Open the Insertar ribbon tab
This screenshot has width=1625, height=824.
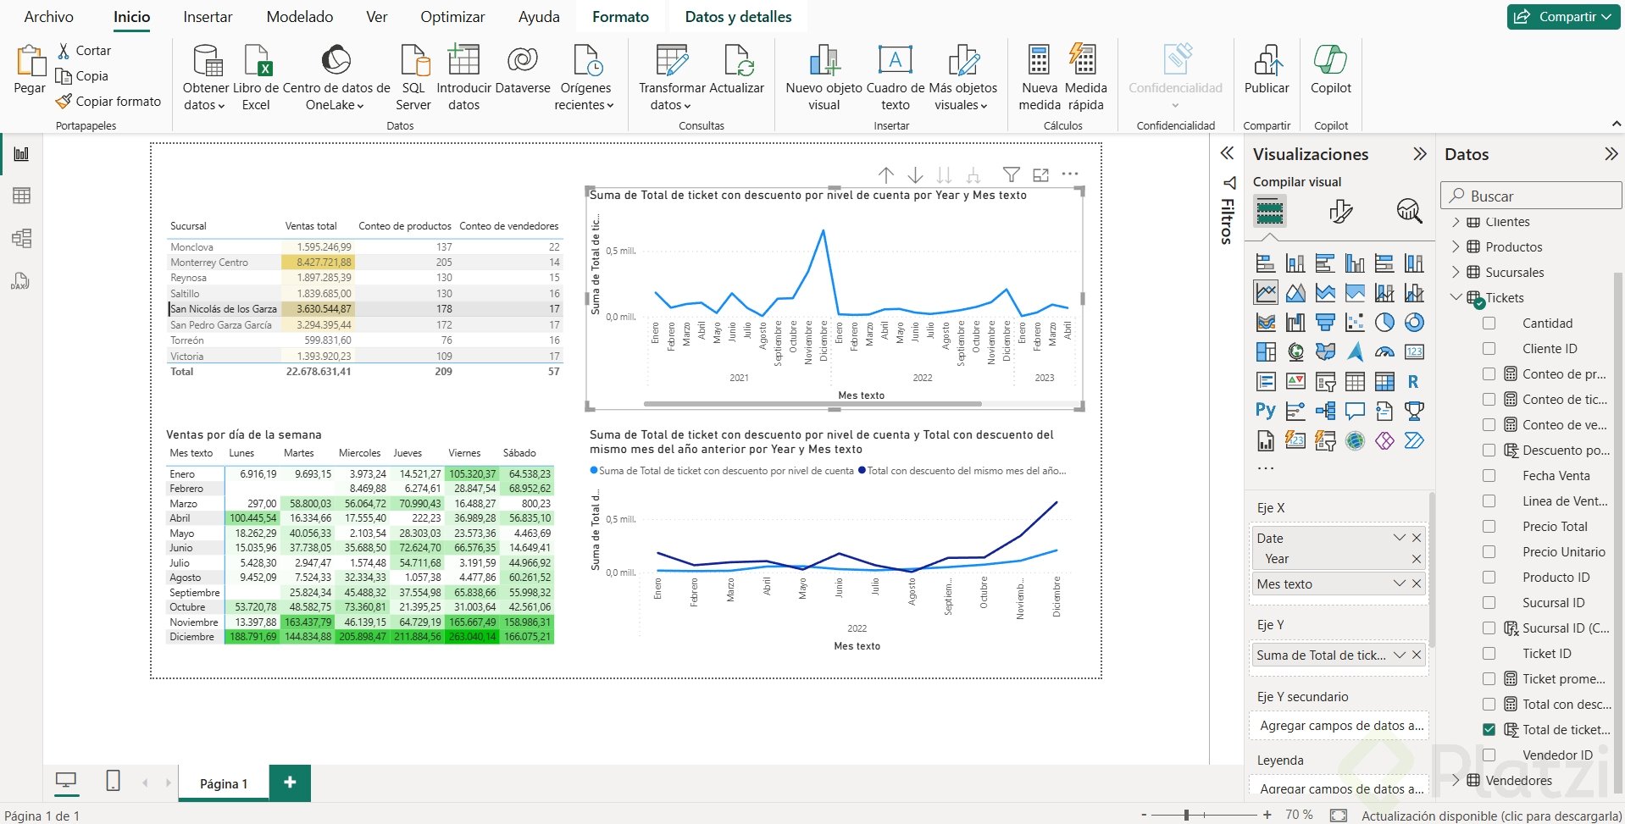(208, 17)
